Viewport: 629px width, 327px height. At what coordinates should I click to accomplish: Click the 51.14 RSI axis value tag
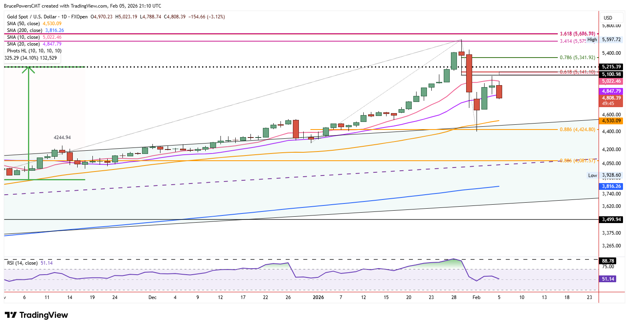(x=608, y=279)
